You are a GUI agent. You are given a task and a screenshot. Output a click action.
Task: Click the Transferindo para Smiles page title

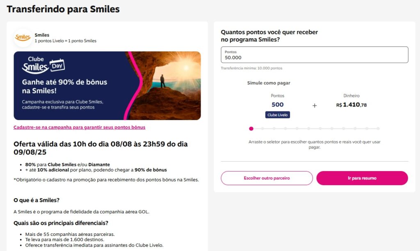click(63, 9)
